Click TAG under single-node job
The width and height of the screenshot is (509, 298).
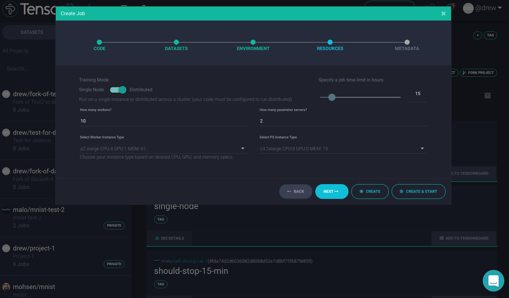161,219
